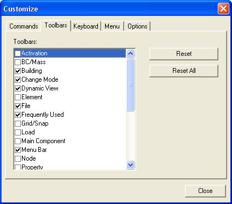Screen dimensions: 232x204
Task: Toggle the Frequently Used toolbar checkbox
Action: (18, 115)
